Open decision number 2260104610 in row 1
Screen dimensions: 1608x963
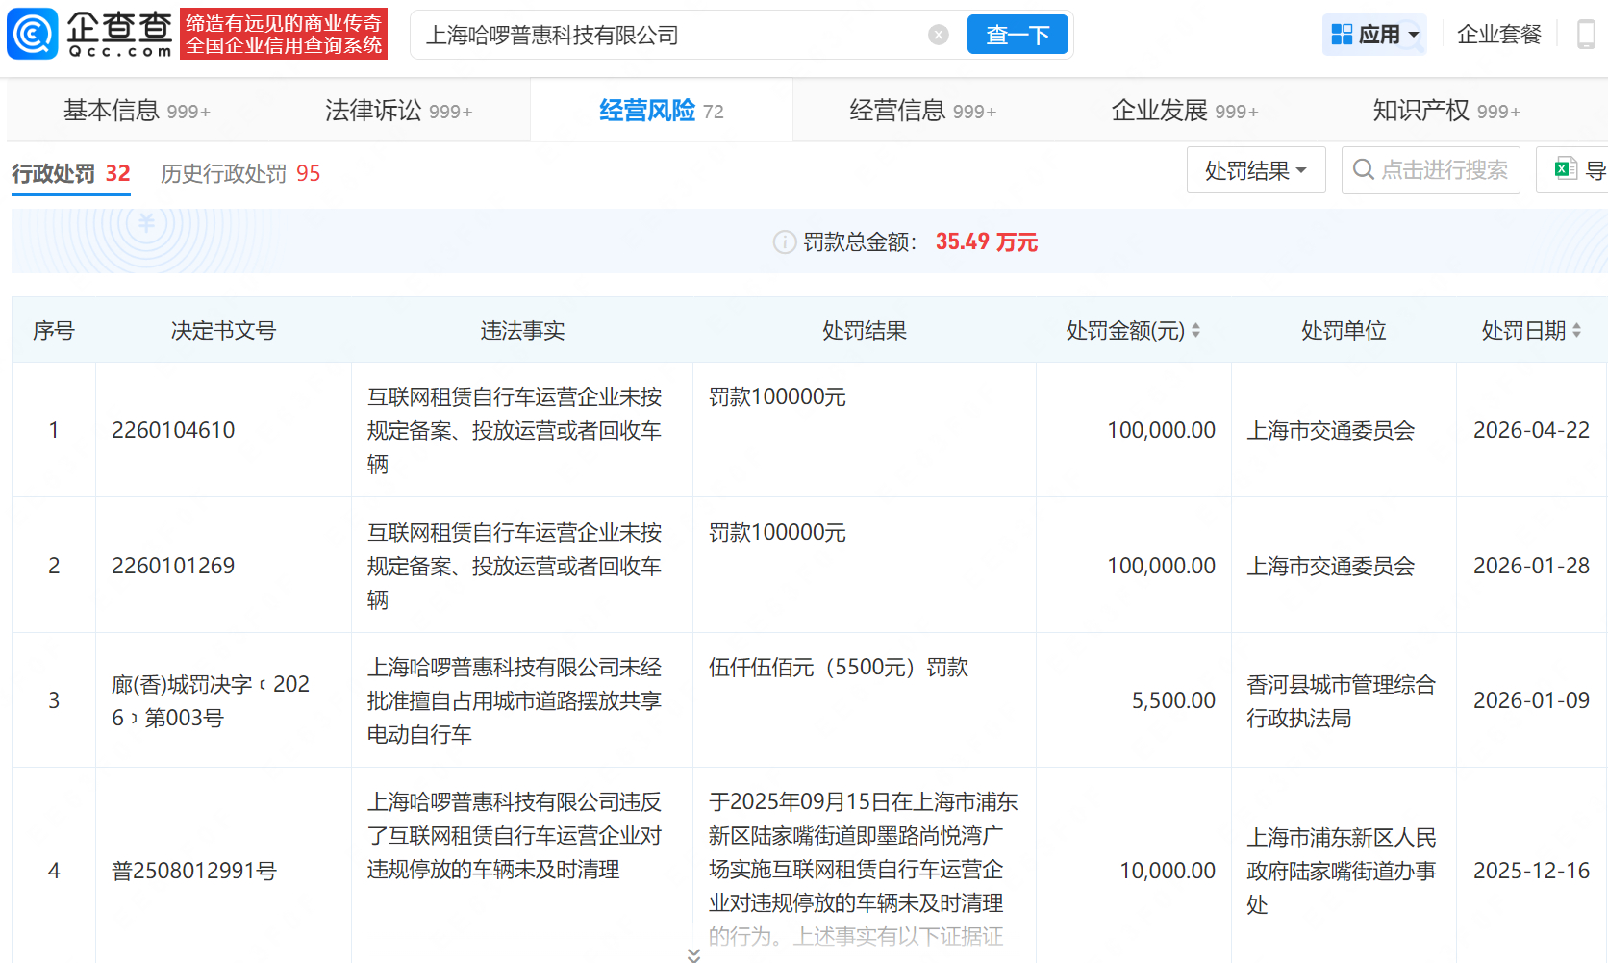[x=174, y=430]
